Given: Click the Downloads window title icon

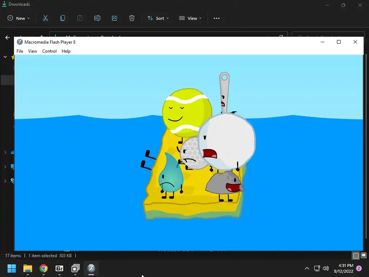Looking at the screenshot, I should [x=4, y=4].
